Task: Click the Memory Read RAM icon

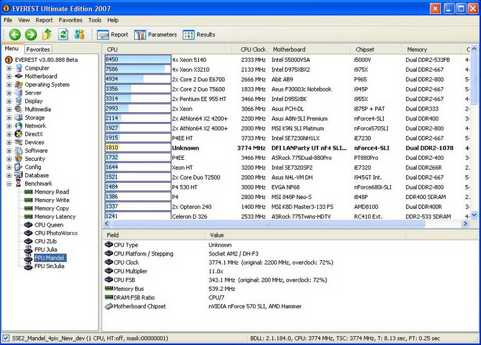Action: pos(28,192)
